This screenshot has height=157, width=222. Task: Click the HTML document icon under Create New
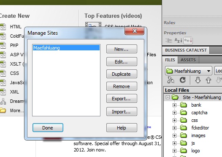point(3,27)
